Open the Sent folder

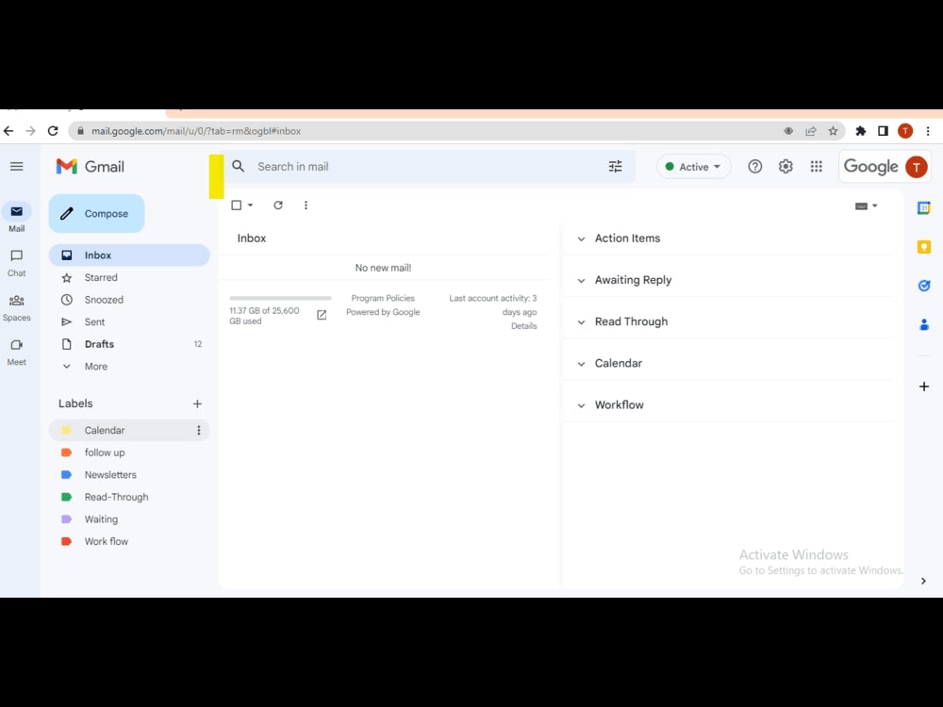129,321
